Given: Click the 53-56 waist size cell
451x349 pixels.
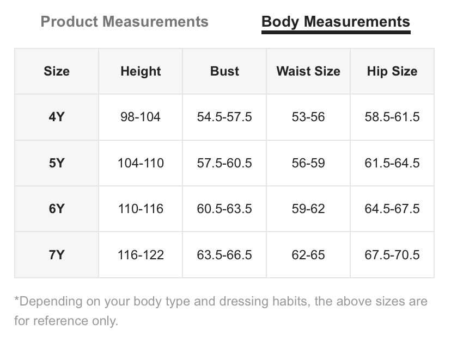Looking at the screenshot, I should click(308, 117).
